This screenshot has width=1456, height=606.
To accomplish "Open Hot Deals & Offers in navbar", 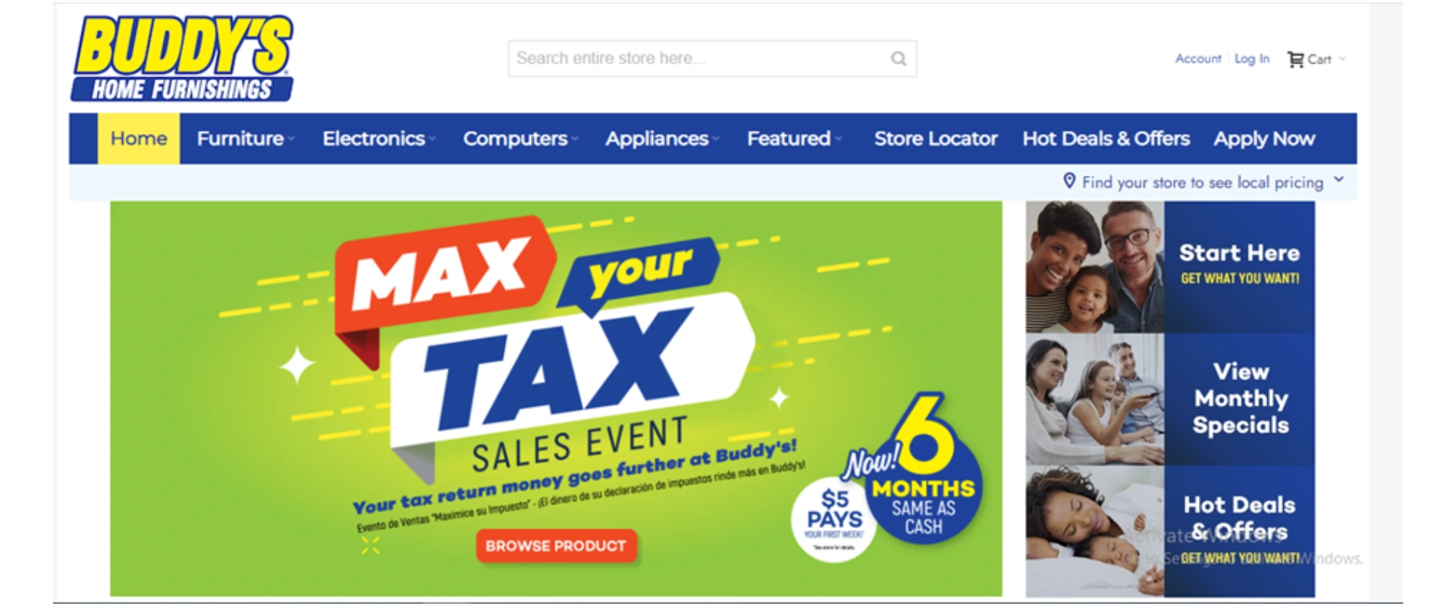I will coord(1106,139).
